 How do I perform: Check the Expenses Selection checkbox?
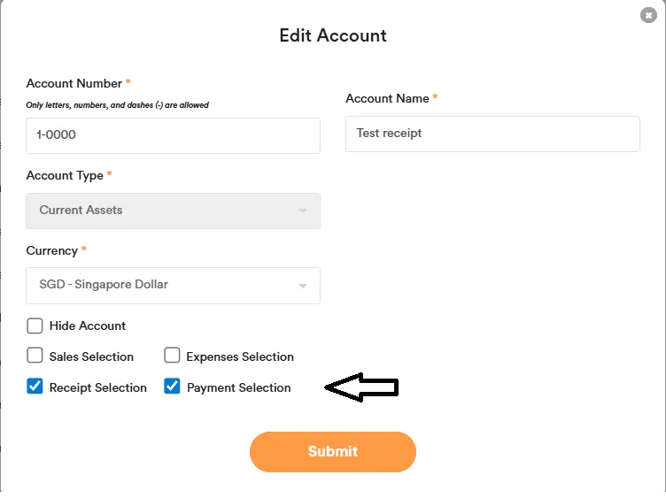point(173,356)
